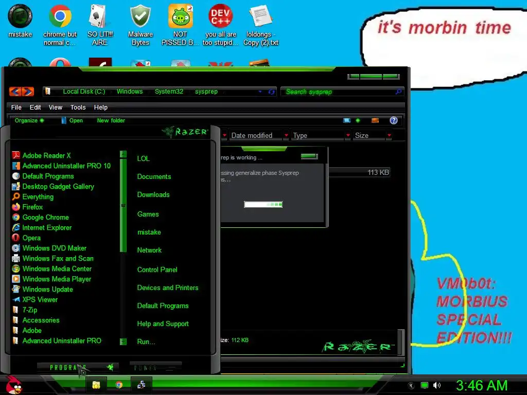Open the Organize dropdown in Explorer
This screenshot has height=395, width=527.
29,120
